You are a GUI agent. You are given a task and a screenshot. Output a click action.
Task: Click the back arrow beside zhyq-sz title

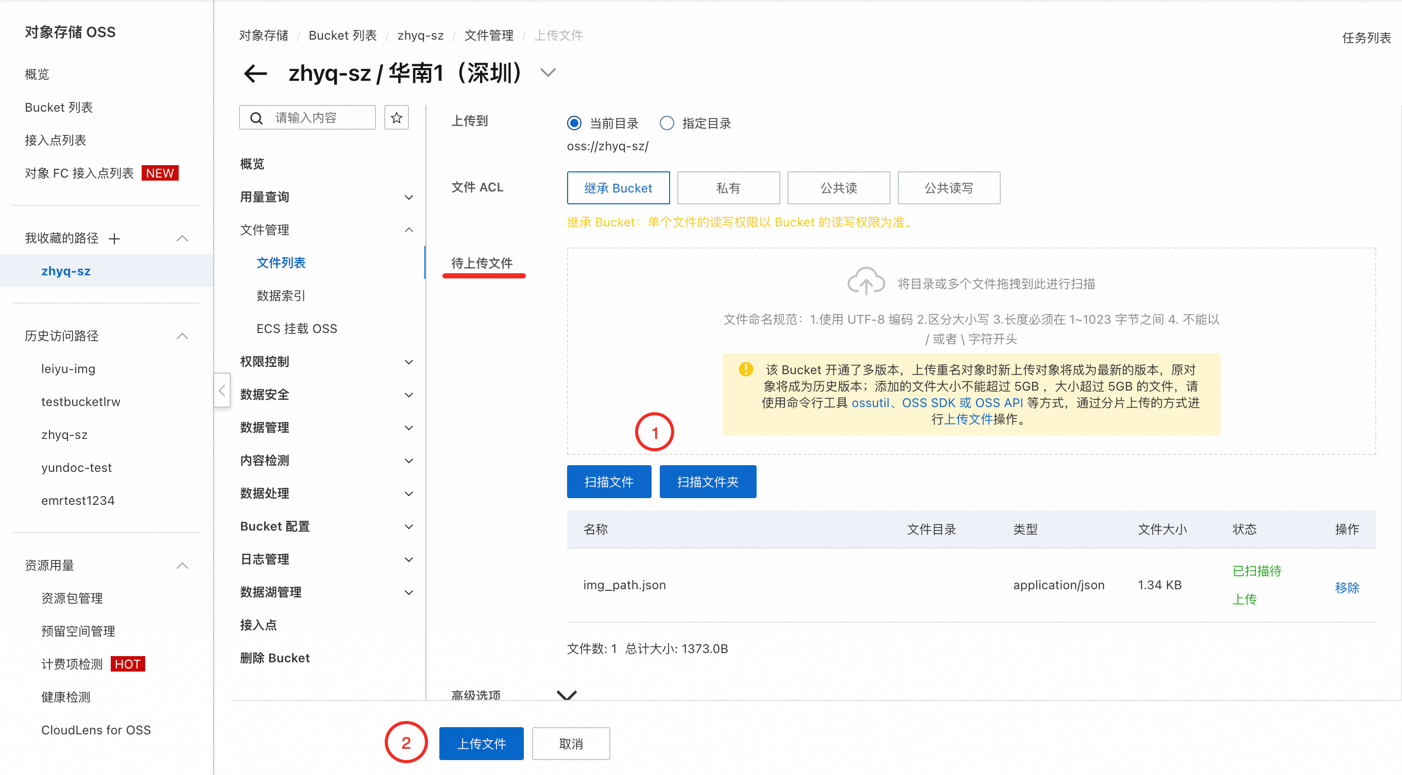255,73
